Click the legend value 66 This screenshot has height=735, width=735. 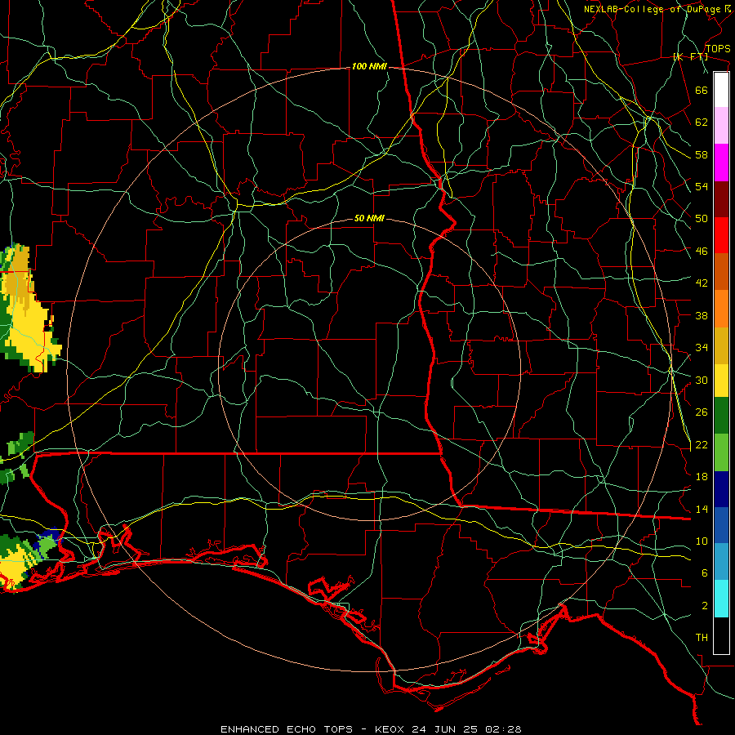click(702, 90)
